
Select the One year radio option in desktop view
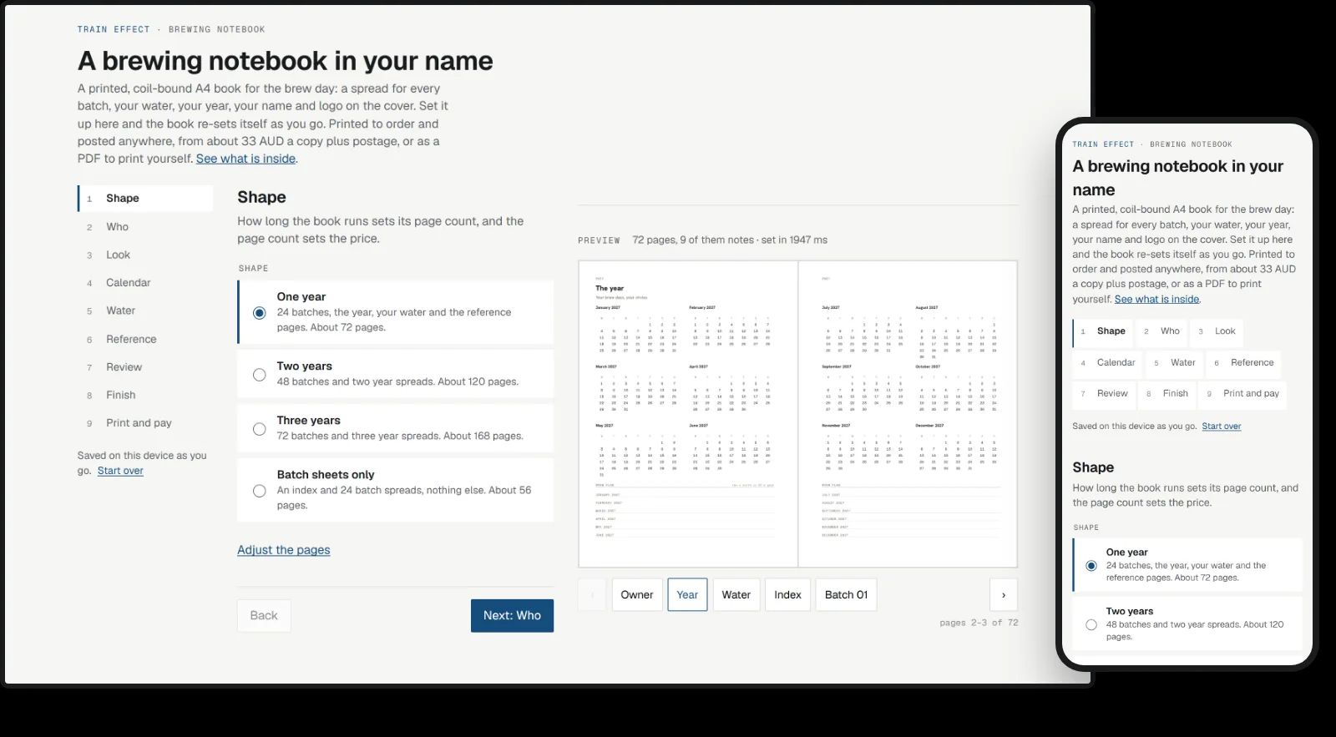(260, 313)
